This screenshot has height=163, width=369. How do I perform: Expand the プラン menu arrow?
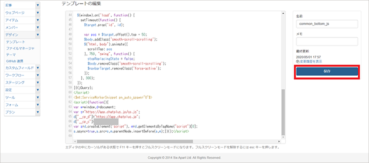pyautogui.click(x=38, y=112)
